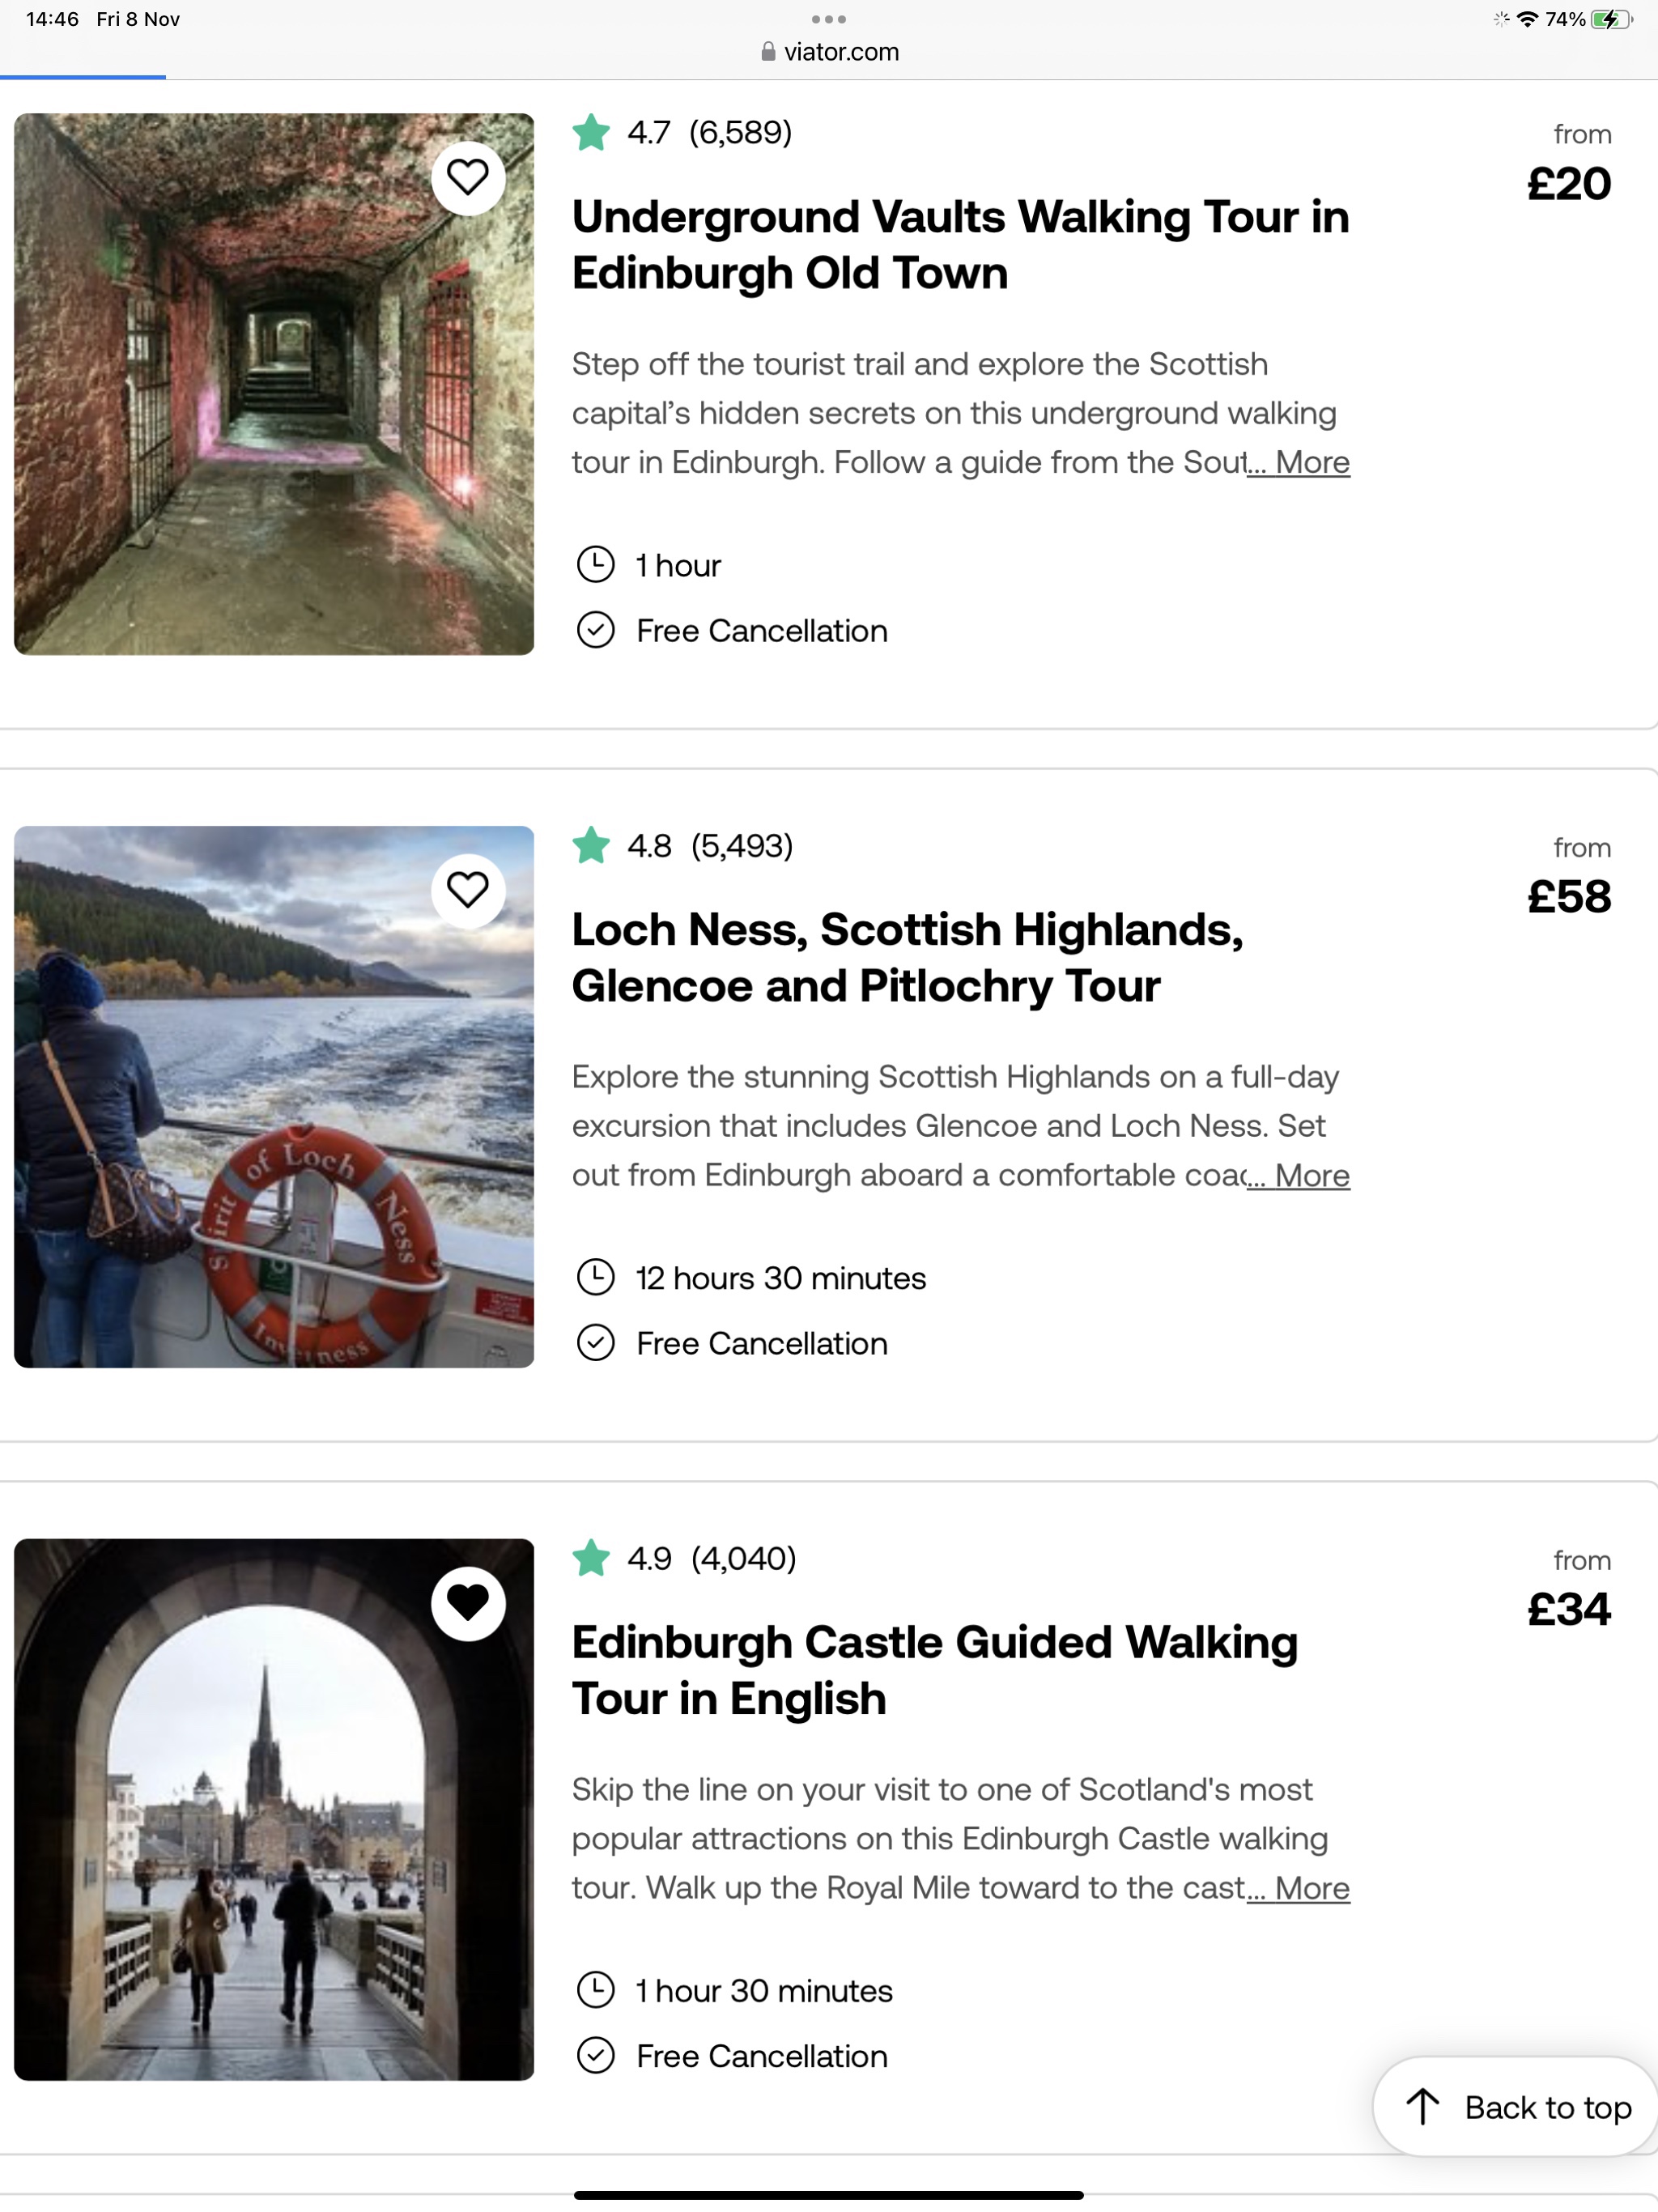Save Underground Vaults tour to wishlist

(467, 178)
